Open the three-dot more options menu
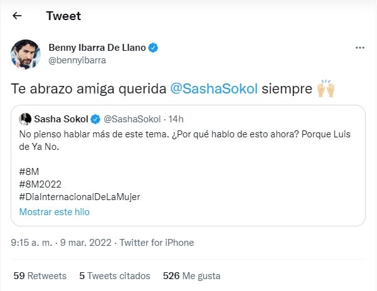The width and height of the screenshot is (377, 291). (x=360, y=48)
